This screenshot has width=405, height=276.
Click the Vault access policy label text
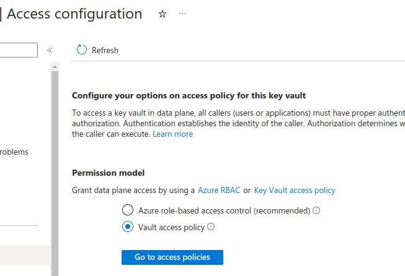tap(171, 228)
